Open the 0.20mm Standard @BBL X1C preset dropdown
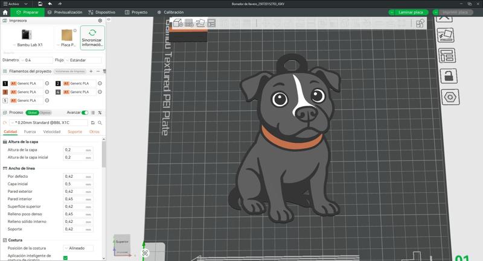 [49, 122]
